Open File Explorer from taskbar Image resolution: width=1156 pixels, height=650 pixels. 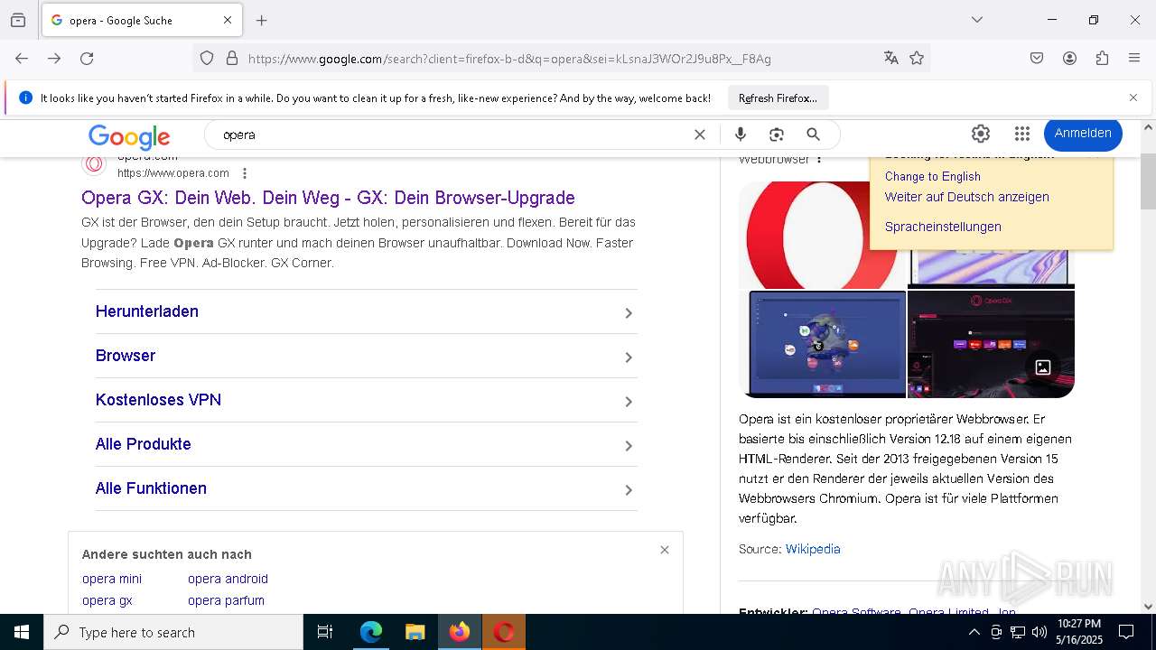pyautogui.click(x=415, y=632)
